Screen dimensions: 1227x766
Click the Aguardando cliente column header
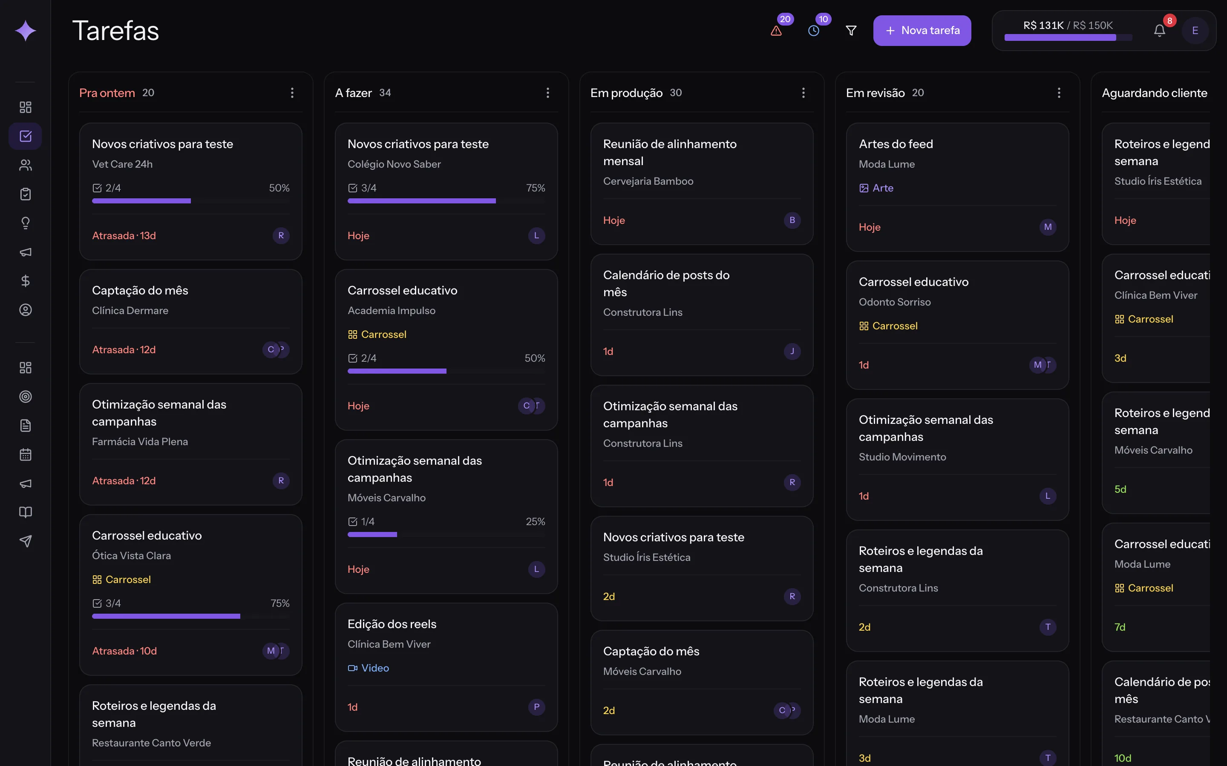coord(1155,93)
